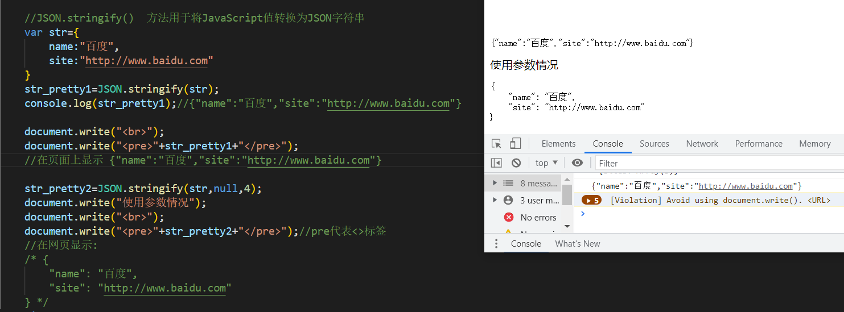Follow the baidu URL in the console.log comment
Viewport: 844px width, 312px height.
388,103
